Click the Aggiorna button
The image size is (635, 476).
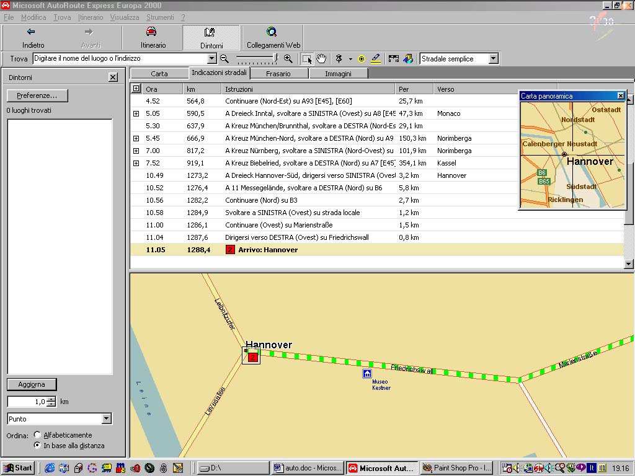click(x=32, y=384)
